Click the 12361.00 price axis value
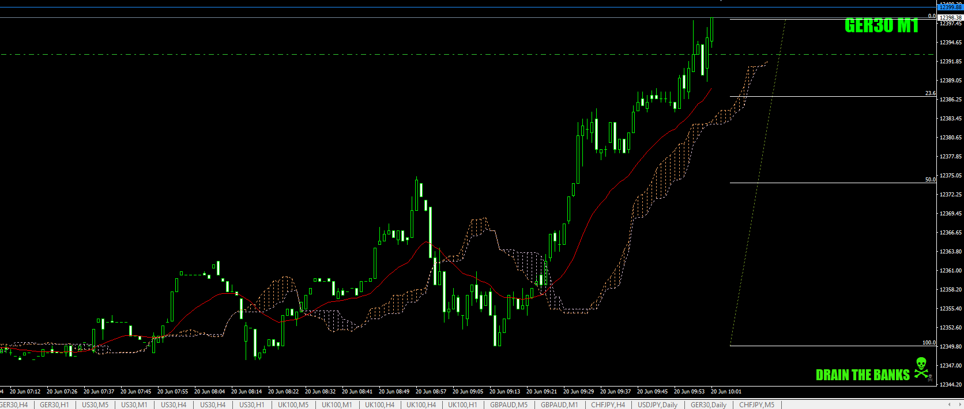The image size is (964, 409). pos(951,271)
